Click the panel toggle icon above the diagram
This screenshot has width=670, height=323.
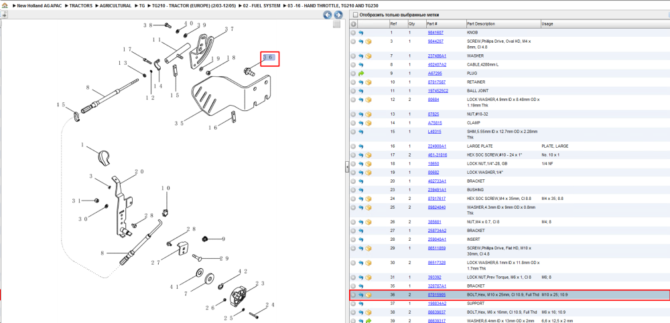[3, 15]
